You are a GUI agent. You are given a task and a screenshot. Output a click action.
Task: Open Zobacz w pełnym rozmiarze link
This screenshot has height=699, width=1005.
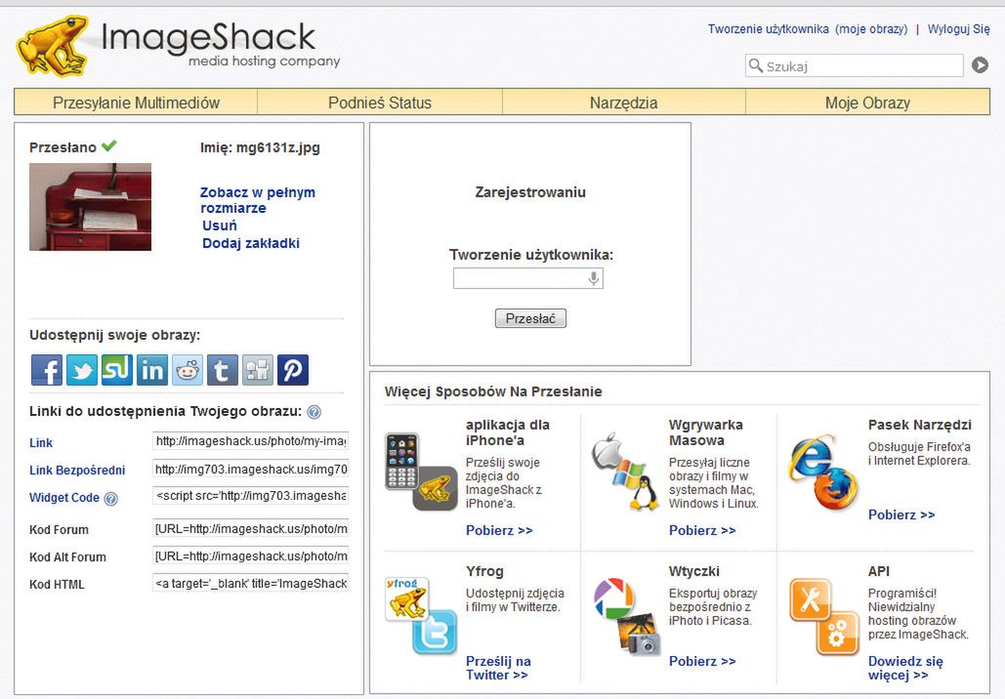tap(257, 200)
